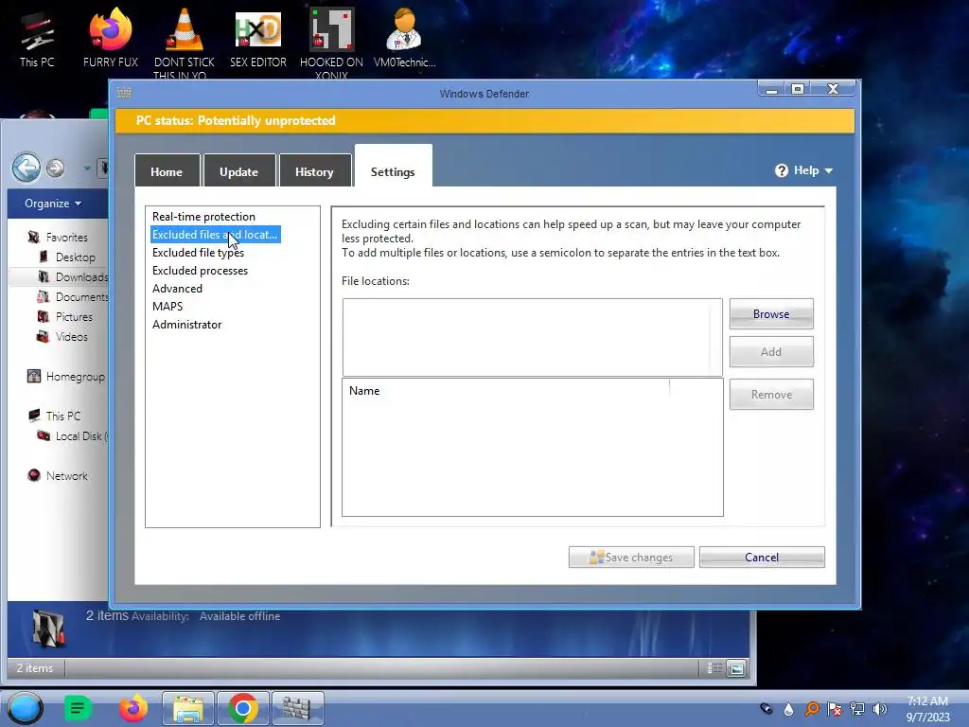Image resolution: width=969 pixels, height=727 pixels.
Task: Open the FURRY FUX Firefox desktop icon
Action: (x=111, y=40)
